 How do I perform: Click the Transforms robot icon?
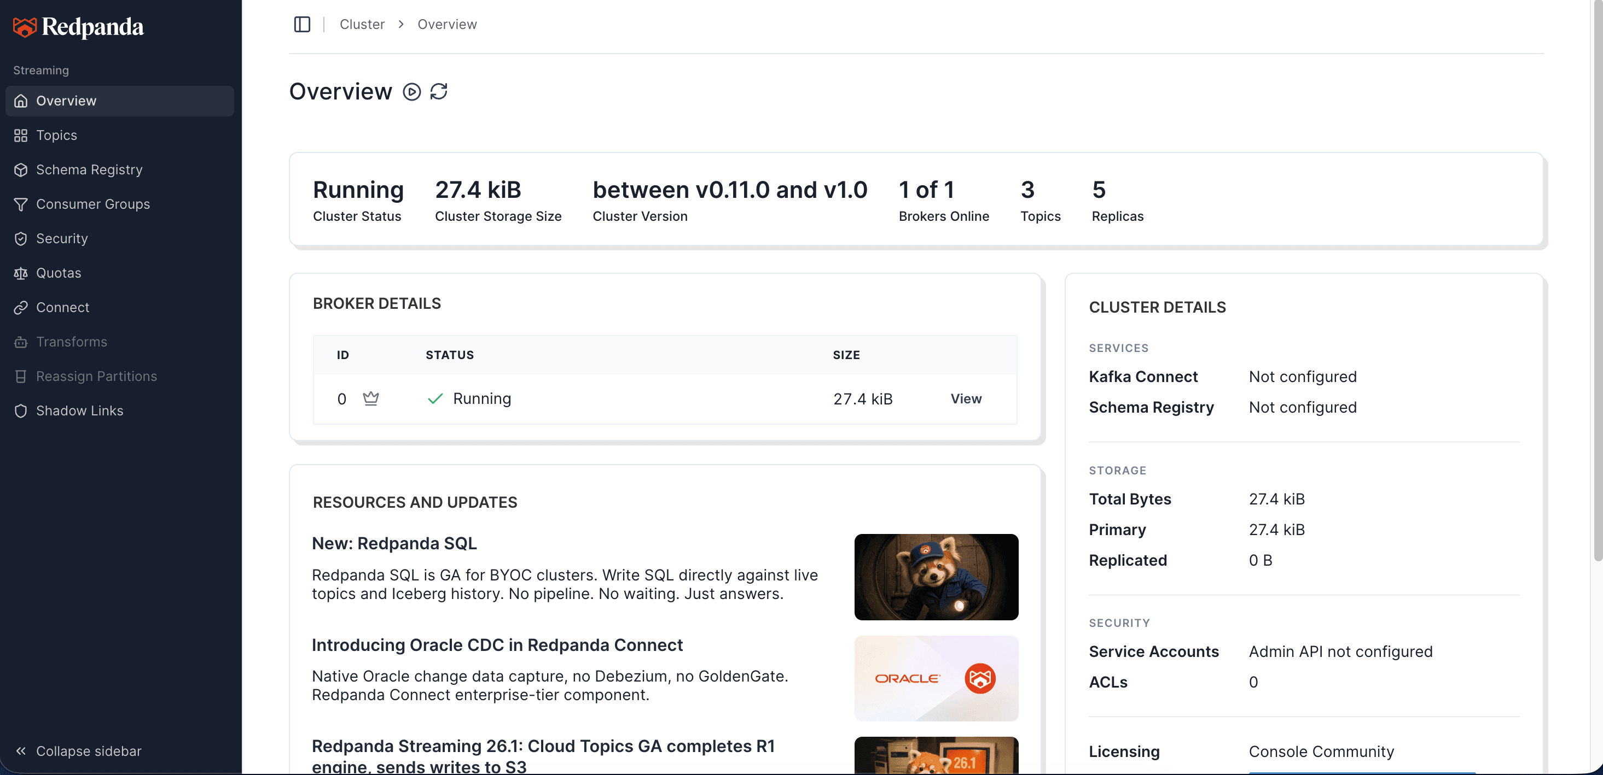[21, 343]
